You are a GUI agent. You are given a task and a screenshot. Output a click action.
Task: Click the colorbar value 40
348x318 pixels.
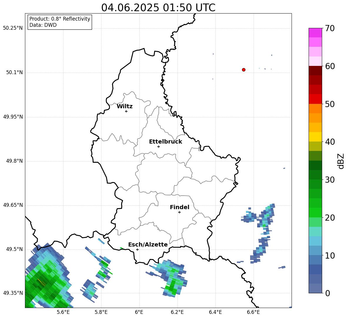[330, 142]
